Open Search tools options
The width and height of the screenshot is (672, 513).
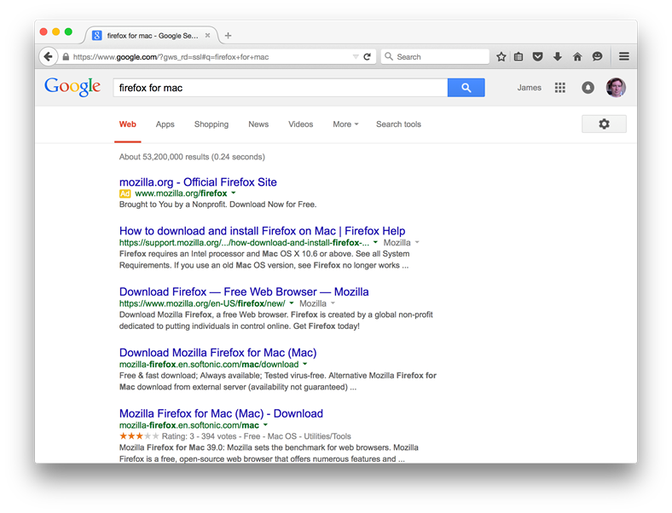point(398,124)
